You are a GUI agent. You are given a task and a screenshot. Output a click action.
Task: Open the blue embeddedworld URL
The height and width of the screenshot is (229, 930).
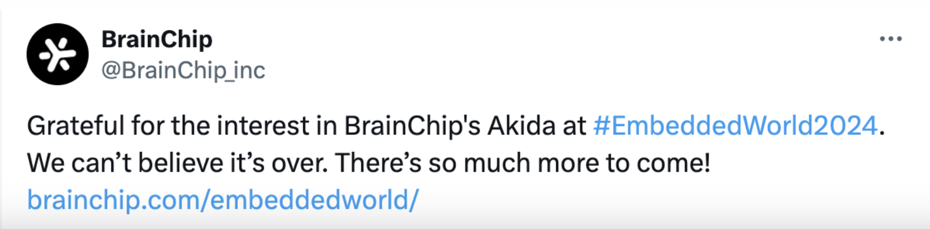(223, 200)
